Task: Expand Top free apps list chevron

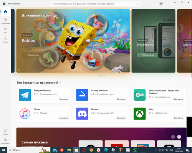Action: point(60,83)
